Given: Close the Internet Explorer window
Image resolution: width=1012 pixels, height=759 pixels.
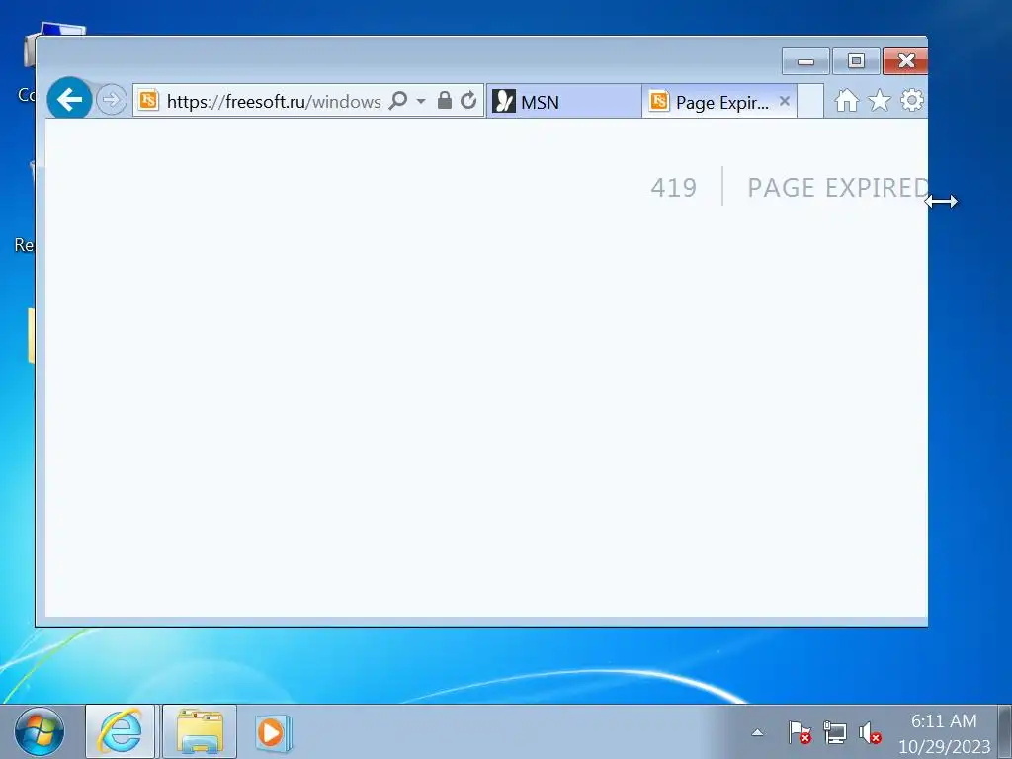Looking at the screenshot, I should coord(905,61).
